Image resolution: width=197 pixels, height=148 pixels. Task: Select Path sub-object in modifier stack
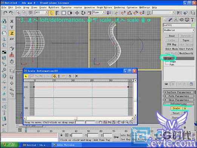[x=172, y=65]
